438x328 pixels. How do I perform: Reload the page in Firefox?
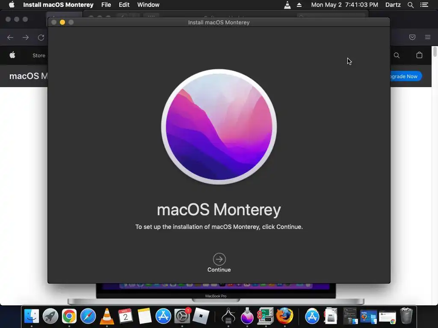pos(41,38)
